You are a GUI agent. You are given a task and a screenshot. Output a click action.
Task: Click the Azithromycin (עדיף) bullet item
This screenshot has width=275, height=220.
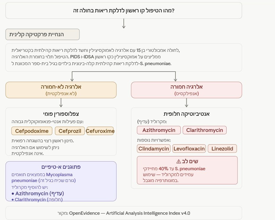[38, 193]
